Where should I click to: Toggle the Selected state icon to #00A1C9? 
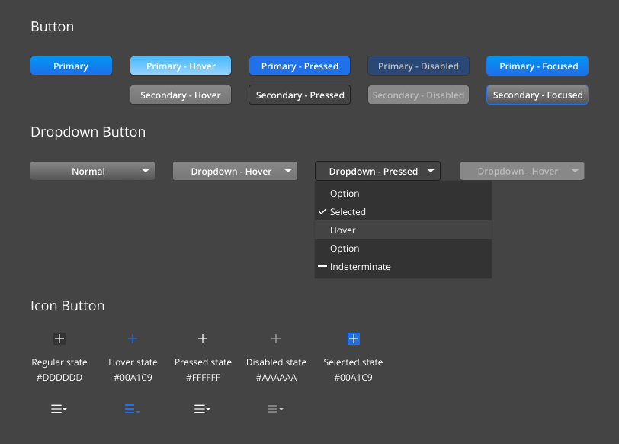click(353, 339)
